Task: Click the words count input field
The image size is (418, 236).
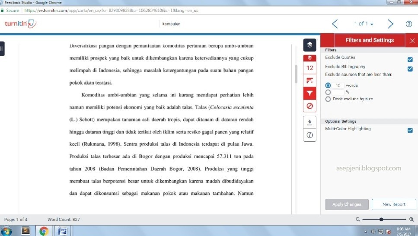Action: pos(338,85)
